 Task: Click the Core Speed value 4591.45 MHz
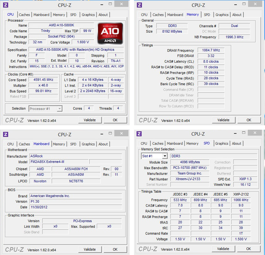[44, 80]
